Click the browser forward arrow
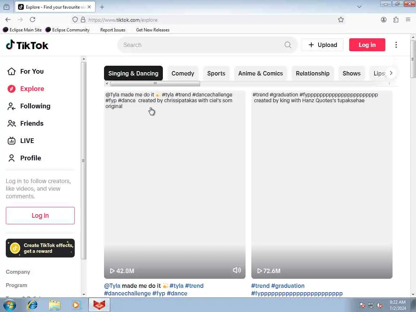 pos(20,19)
